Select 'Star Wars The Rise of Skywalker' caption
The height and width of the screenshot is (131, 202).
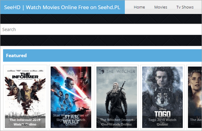coord(71,120)
